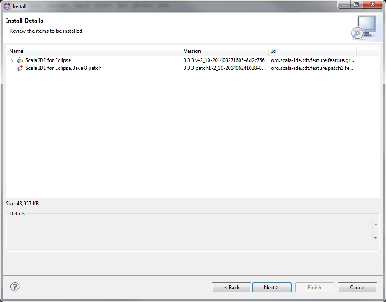The width and height of the screenshot is (386, 302).
Task: Click the Java 8 patch feature icon
Action: click(20, 68)
